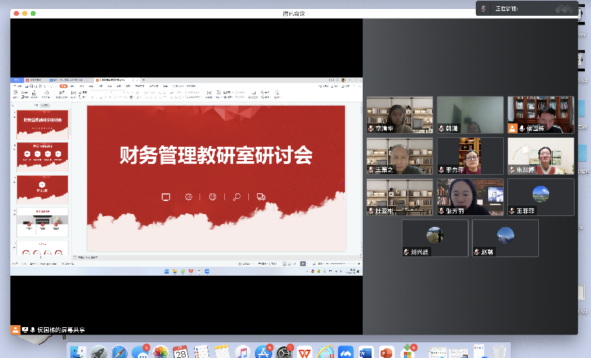Screen dimensions: 591x358
Task: Launch PowerPoint from the Dock
Action: (x=386, y=352)
